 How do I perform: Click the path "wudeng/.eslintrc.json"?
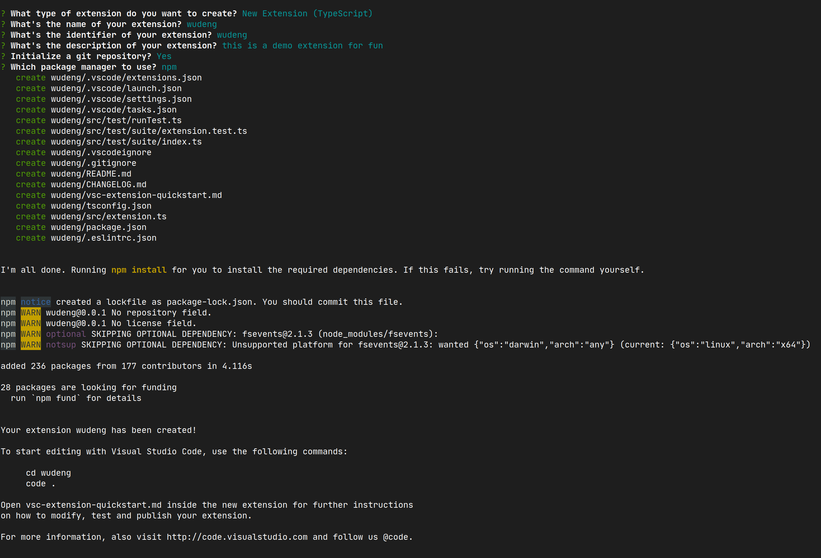coord(103,238)
